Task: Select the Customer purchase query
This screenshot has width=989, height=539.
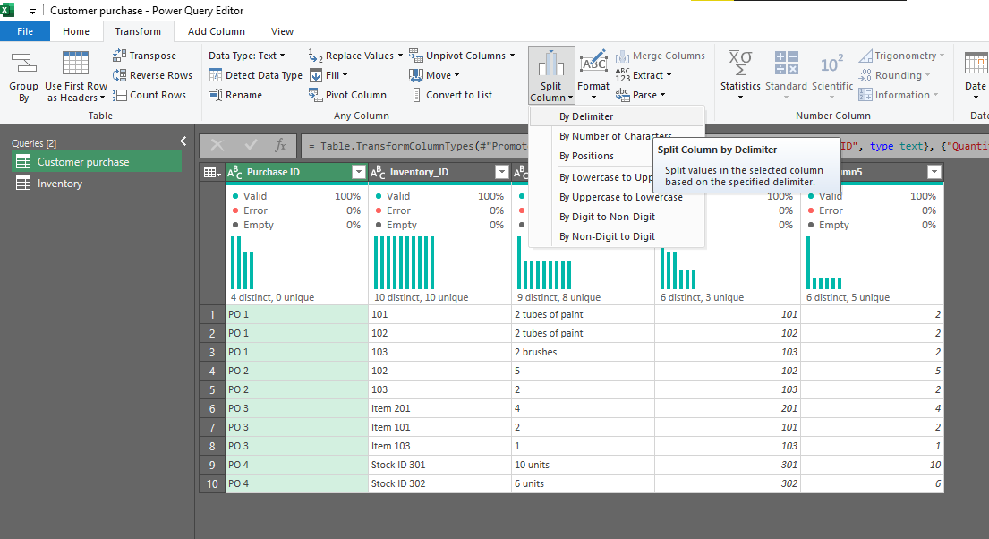Action: pyautogui.click(x=97, y=161)
